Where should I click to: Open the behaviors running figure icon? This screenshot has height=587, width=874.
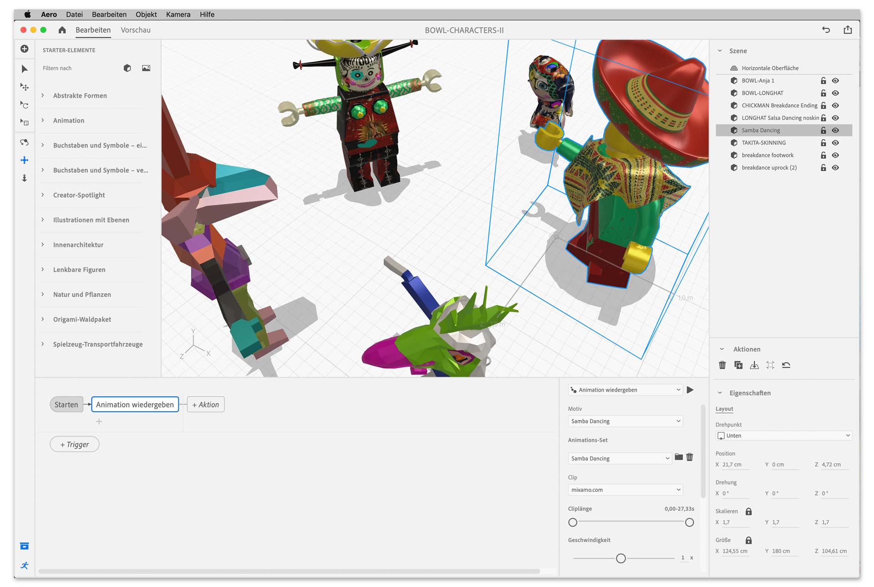[25, 565]
